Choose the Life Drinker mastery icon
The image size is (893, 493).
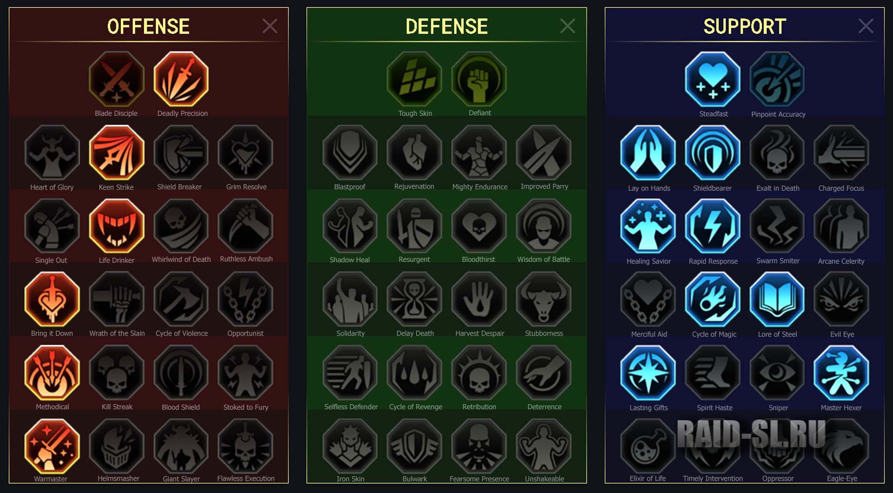pyautogui.click(x=117, y=226)
